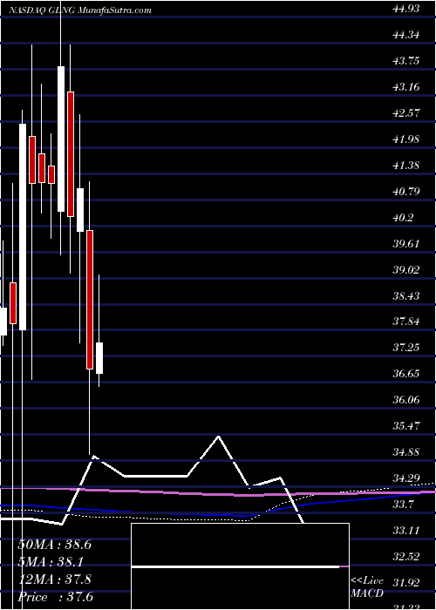Click price axis label 39.61
Screen dimensions: 436x610
[x=405, y=244]
